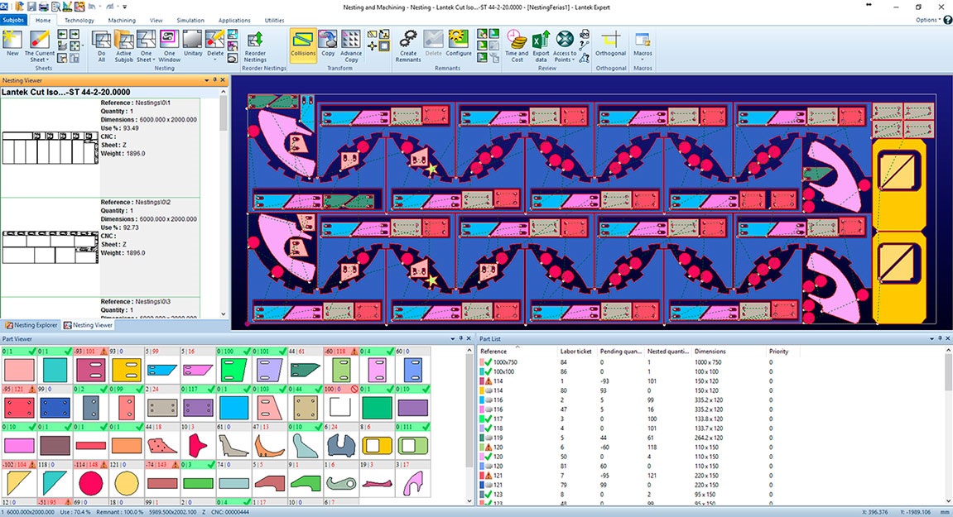The image size is (953, 517).
Task: Toggle the Part Viewer panel pin
Action: [x=460, y=339]
